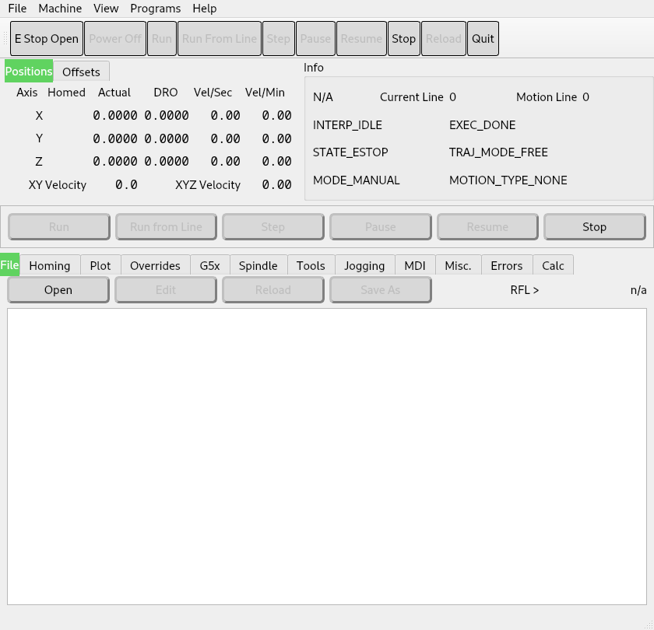Open the Programs menu

click(155, 9)
